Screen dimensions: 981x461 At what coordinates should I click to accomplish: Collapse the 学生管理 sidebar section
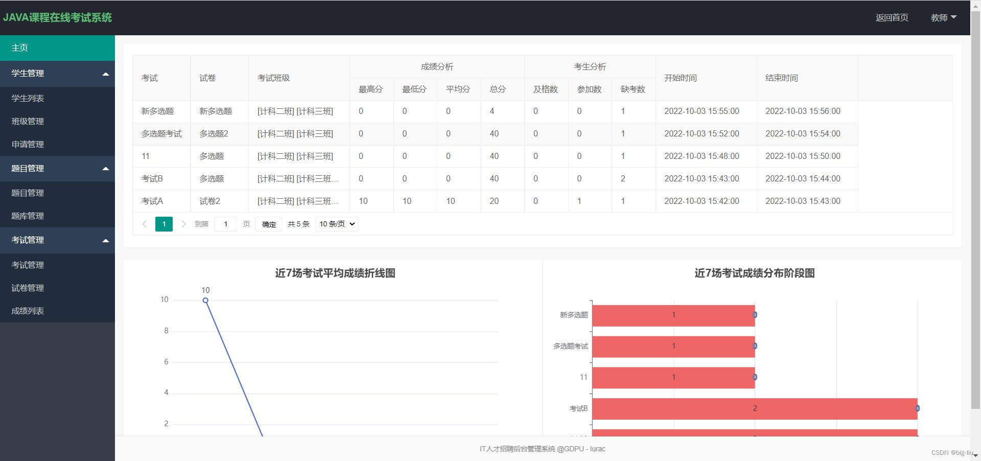106,74
